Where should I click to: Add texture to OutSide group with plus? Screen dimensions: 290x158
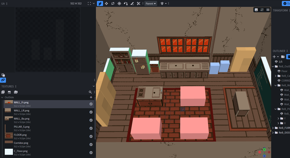[91, 97]
